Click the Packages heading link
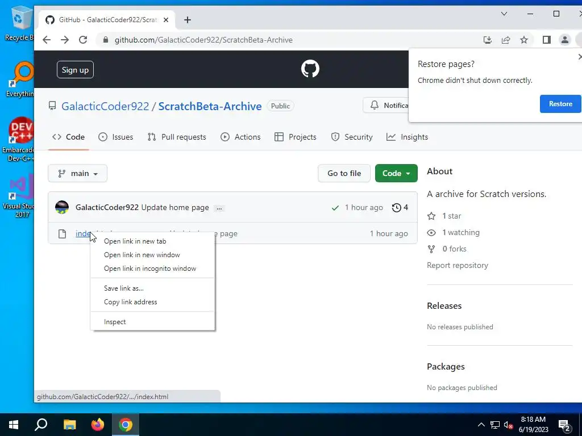Screen dimensions: 582x436 coord(446,367)
